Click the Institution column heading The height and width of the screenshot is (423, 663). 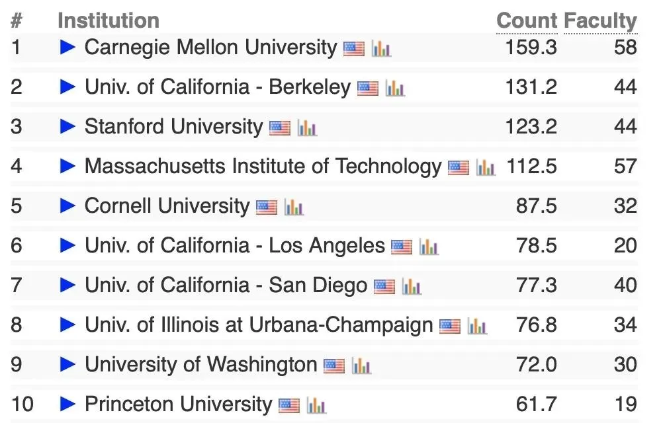[109, 20]
